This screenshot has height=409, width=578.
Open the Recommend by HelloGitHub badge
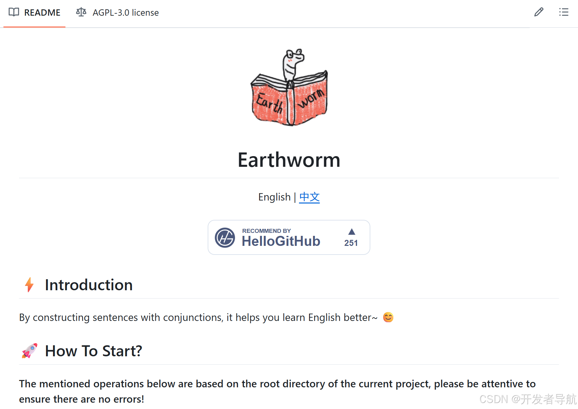point(289,238)
